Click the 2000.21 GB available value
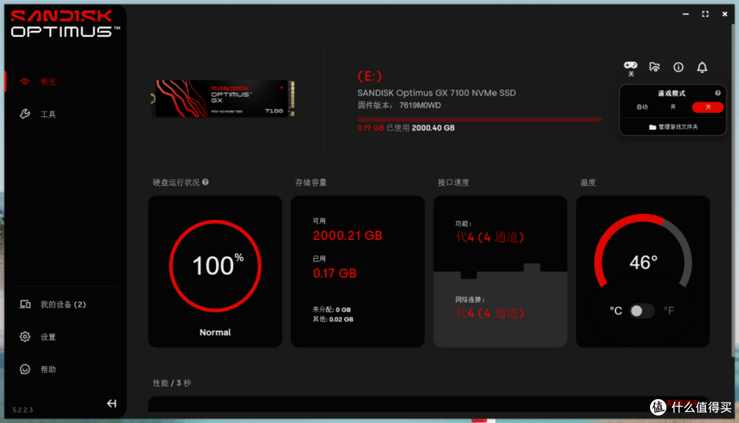 pyautogui.click(x=348, y=236)
